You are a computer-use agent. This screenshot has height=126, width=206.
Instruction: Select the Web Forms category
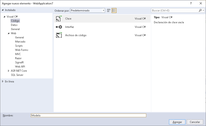click(22, 50)
